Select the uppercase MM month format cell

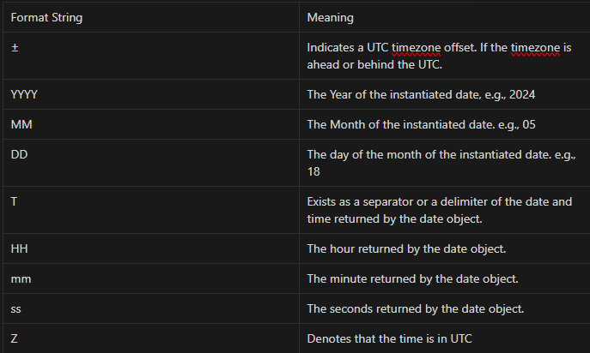(21, 124)
